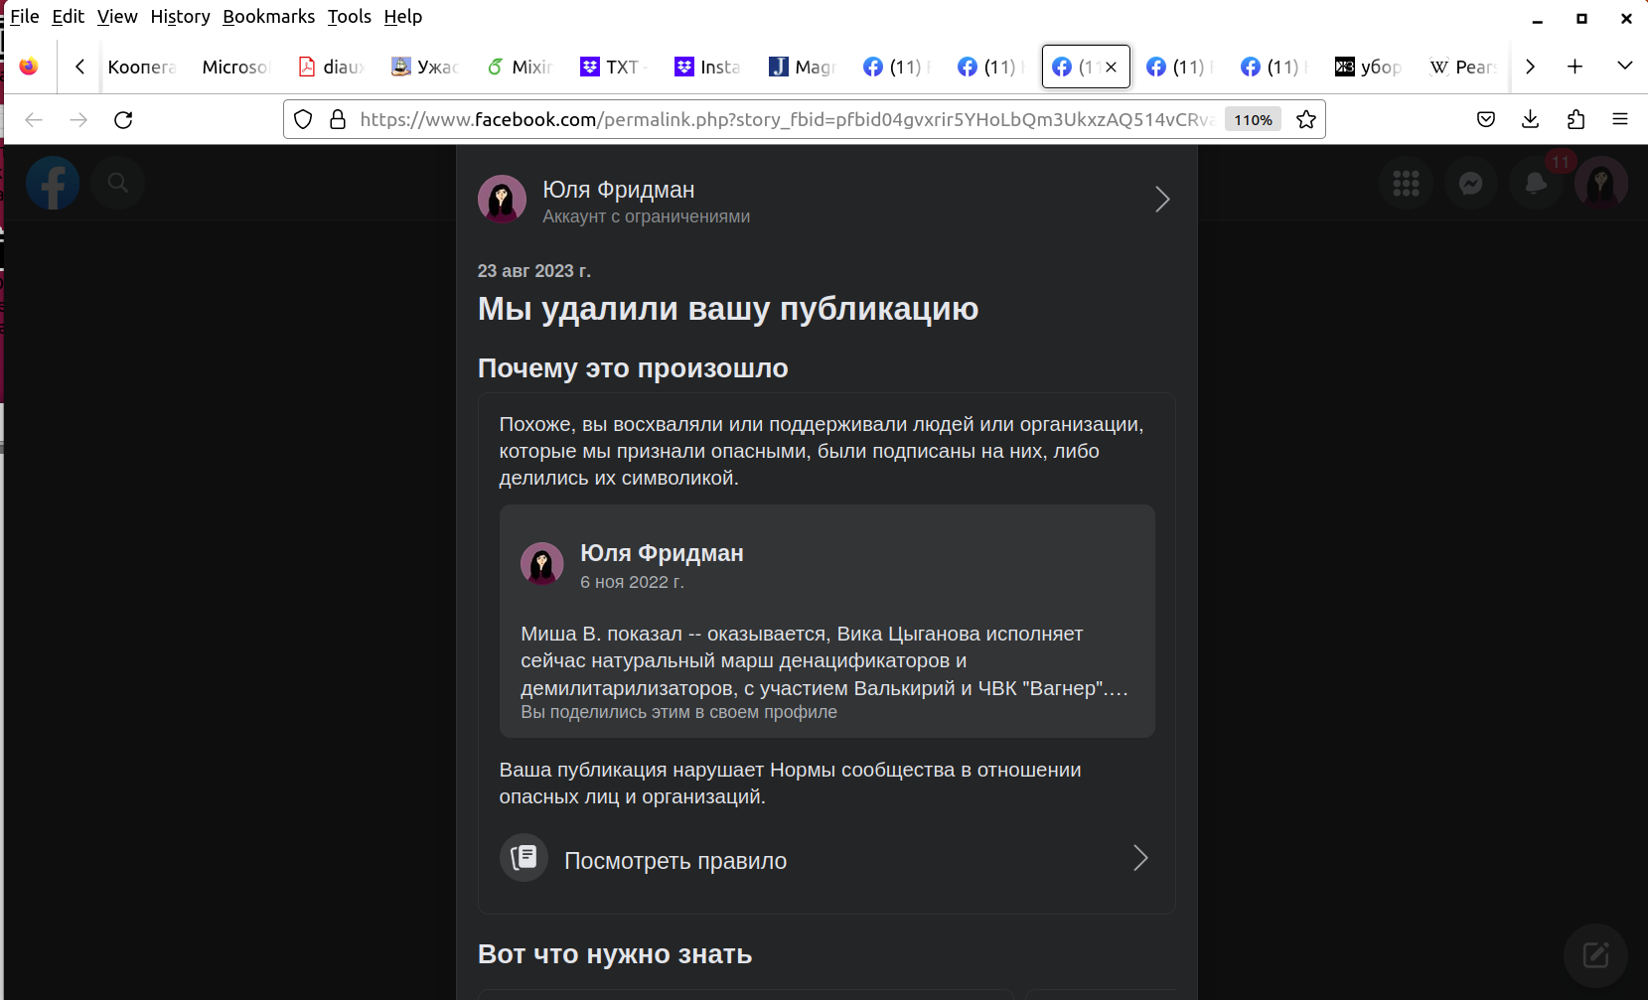Open the Downloads panel
The width and height of the screenshot is (1648, 1000).
tap(1531, 120)
